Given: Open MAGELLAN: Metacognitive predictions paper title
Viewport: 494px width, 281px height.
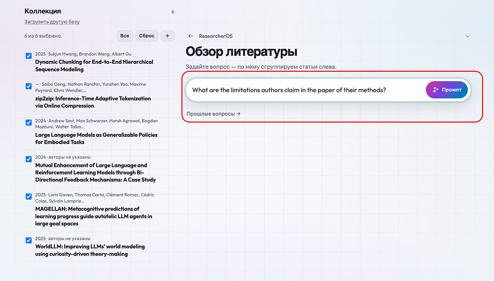Looking at the screenshot, I should point(94,216).
